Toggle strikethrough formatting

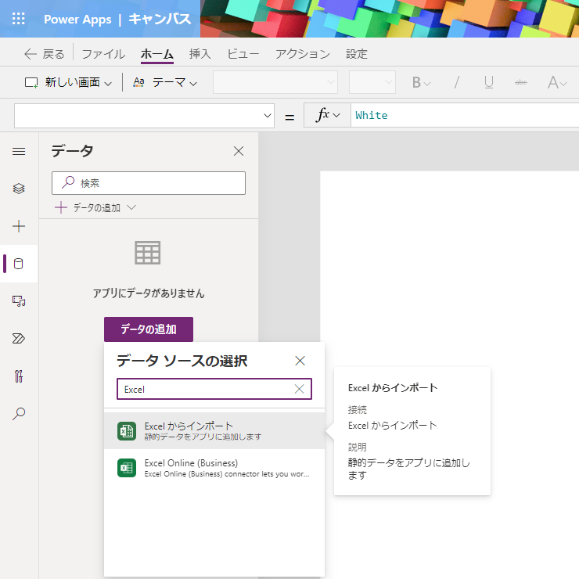pyautogui.click(x=520, y=82)
